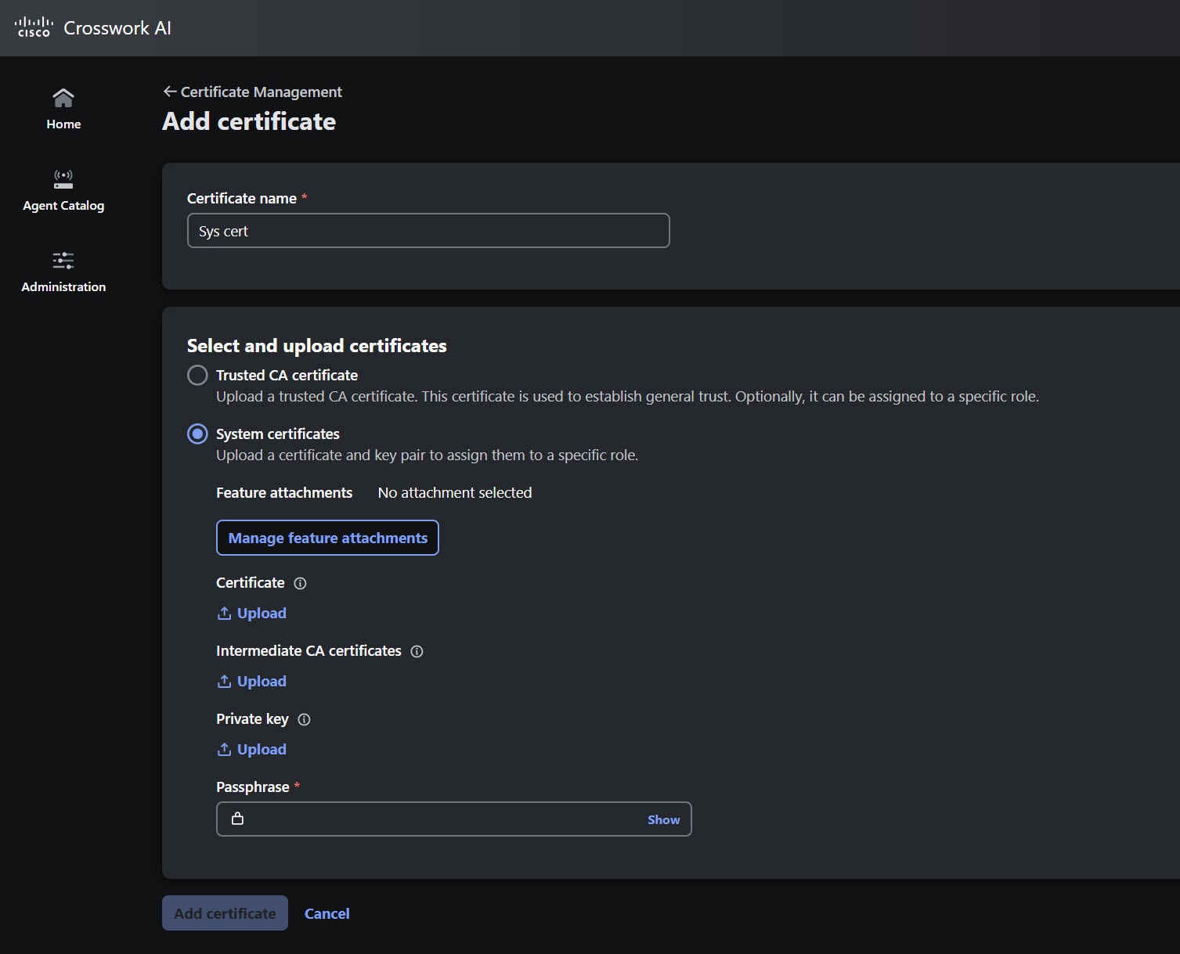1180x954 pixels.
Task: Click the Trusted CA certificate description text
Action: [627, 397]
